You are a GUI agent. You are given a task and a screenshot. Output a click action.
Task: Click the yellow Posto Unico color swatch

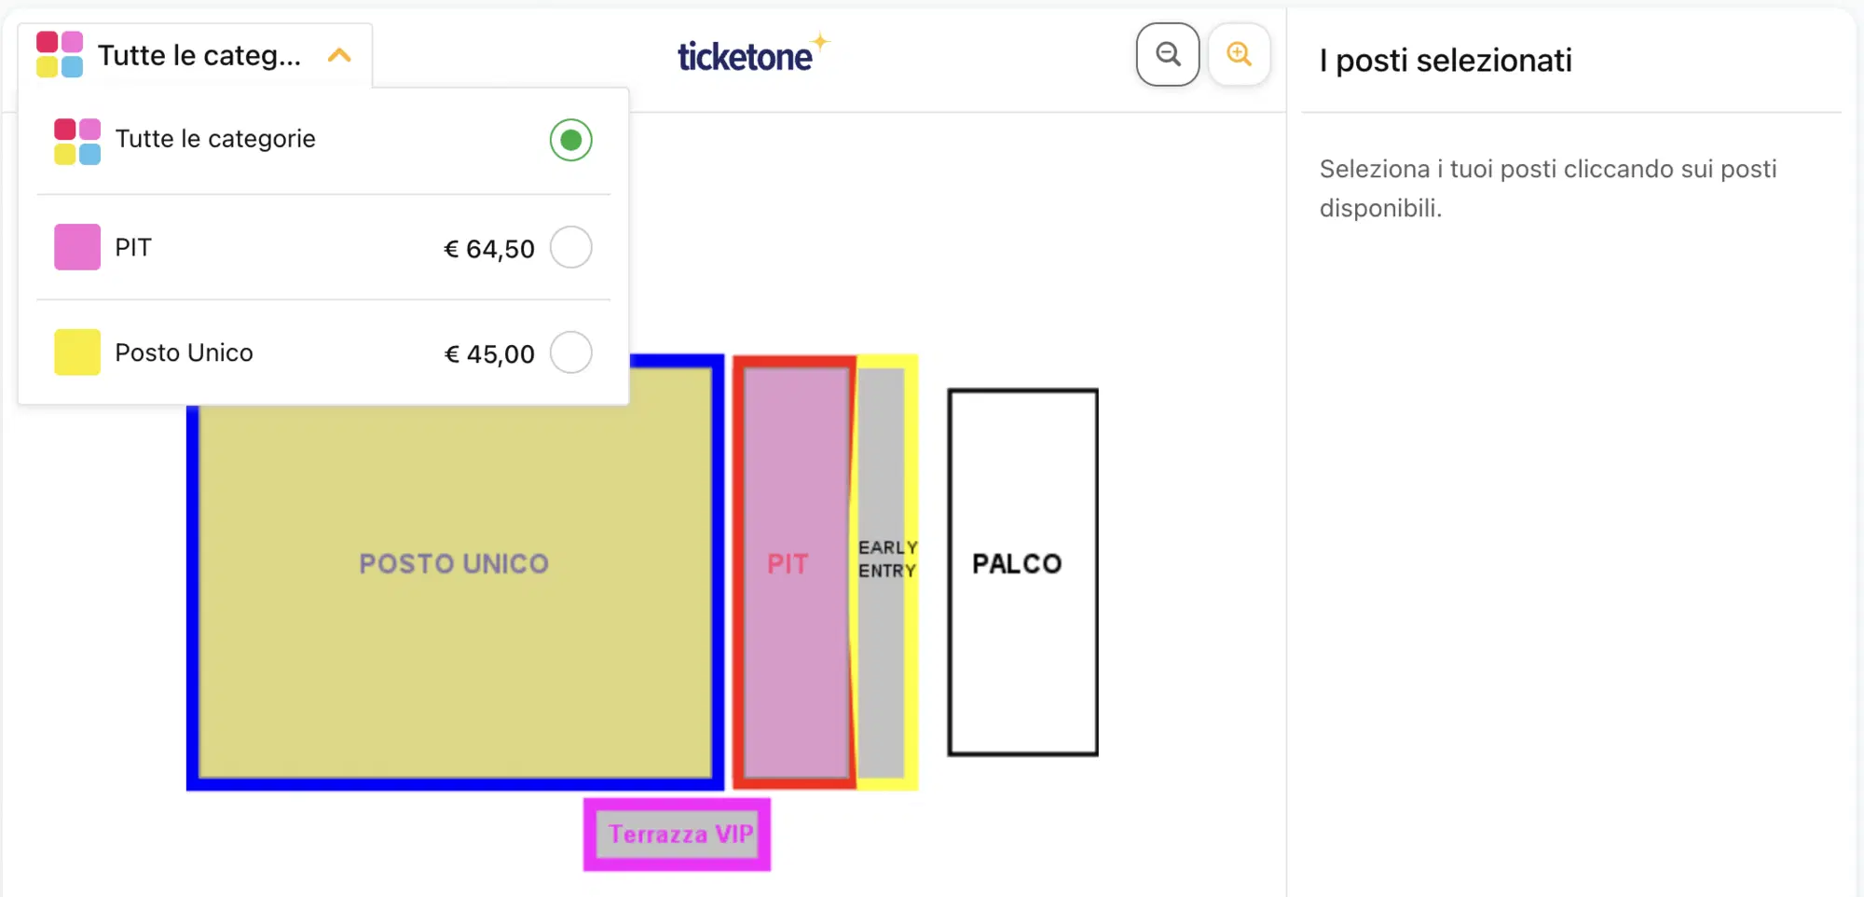[77, 353]
